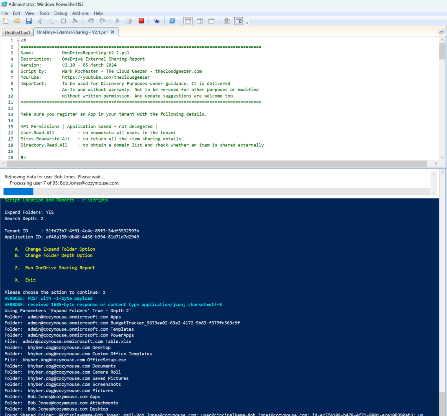The height and width of the screenshot is (416, 447).
Task: Redo the last undone edit
Action: [x=103, y=21]
